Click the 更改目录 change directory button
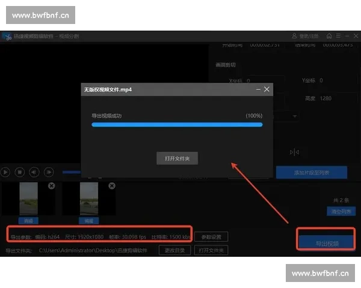This screenshot has height=288, width=361. tap(174, 250)
